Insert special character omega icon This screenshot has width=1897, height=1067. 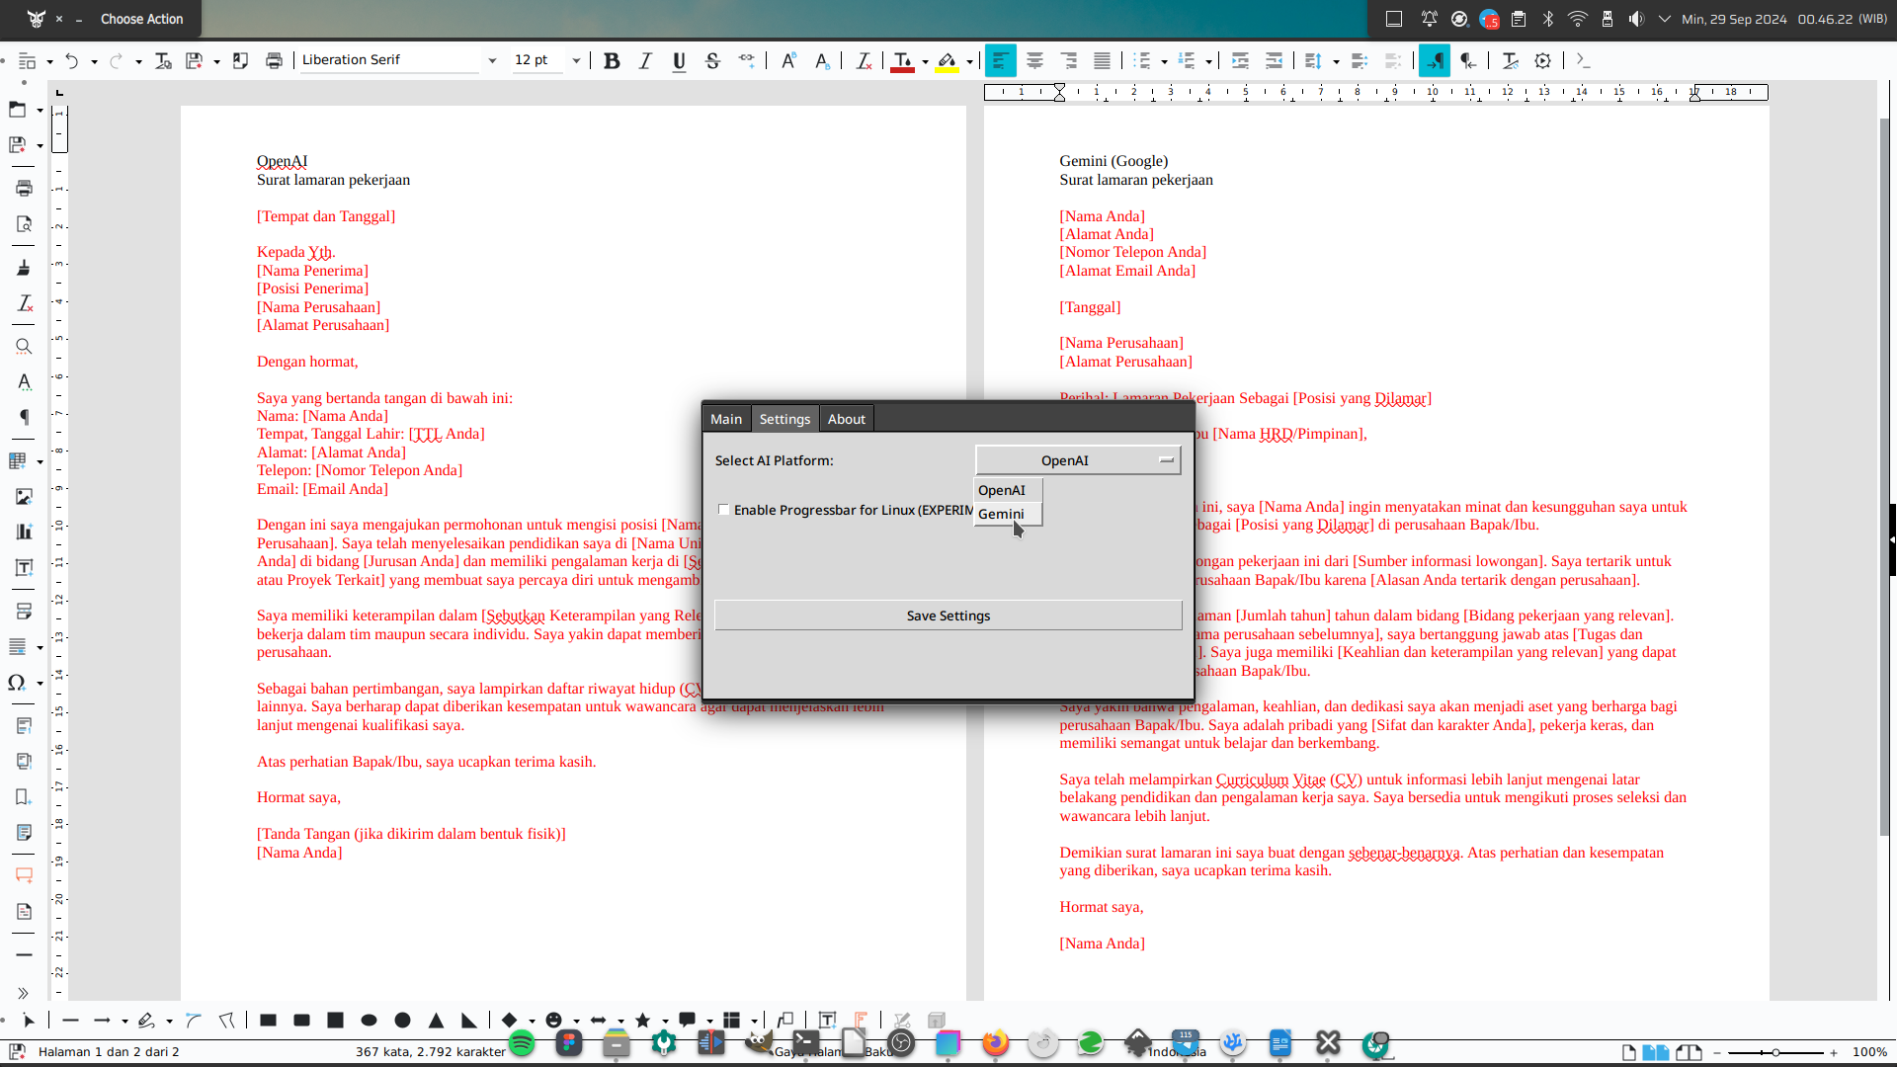click(x=17, y=683)
